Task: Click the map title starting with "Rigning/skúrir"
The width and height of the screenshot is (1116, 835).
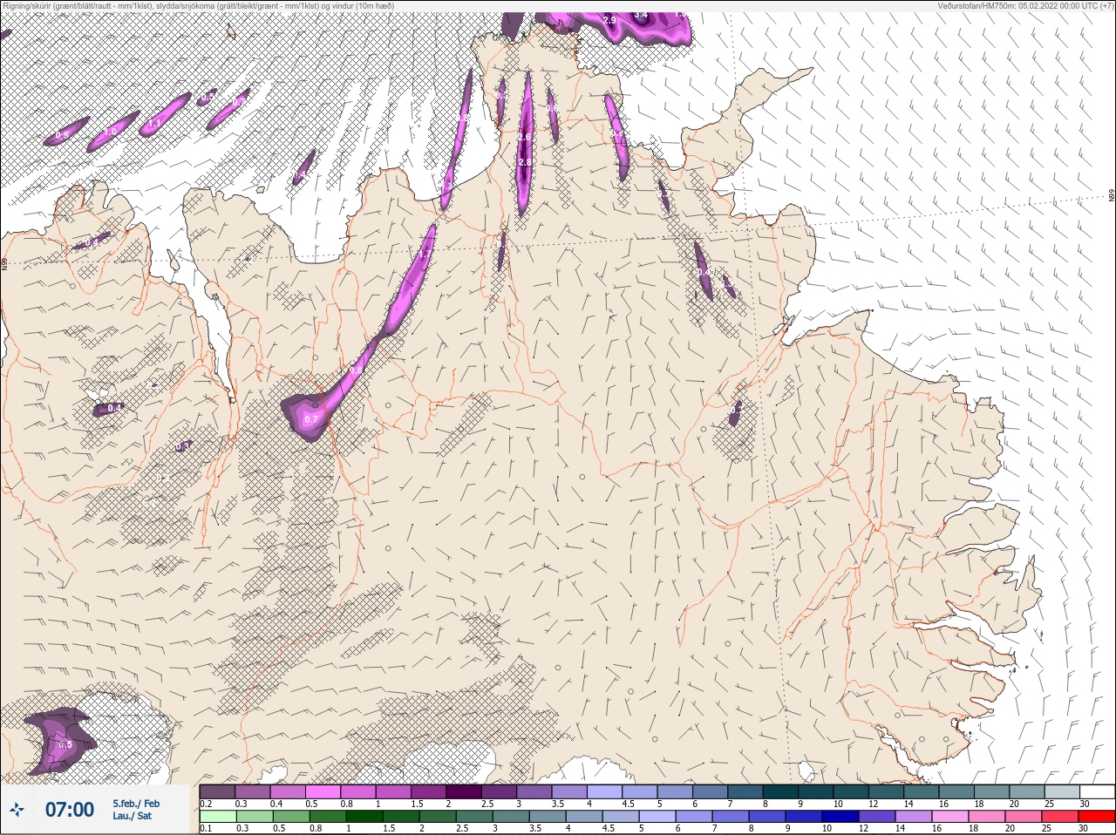Action: click(x=198, y=5)
